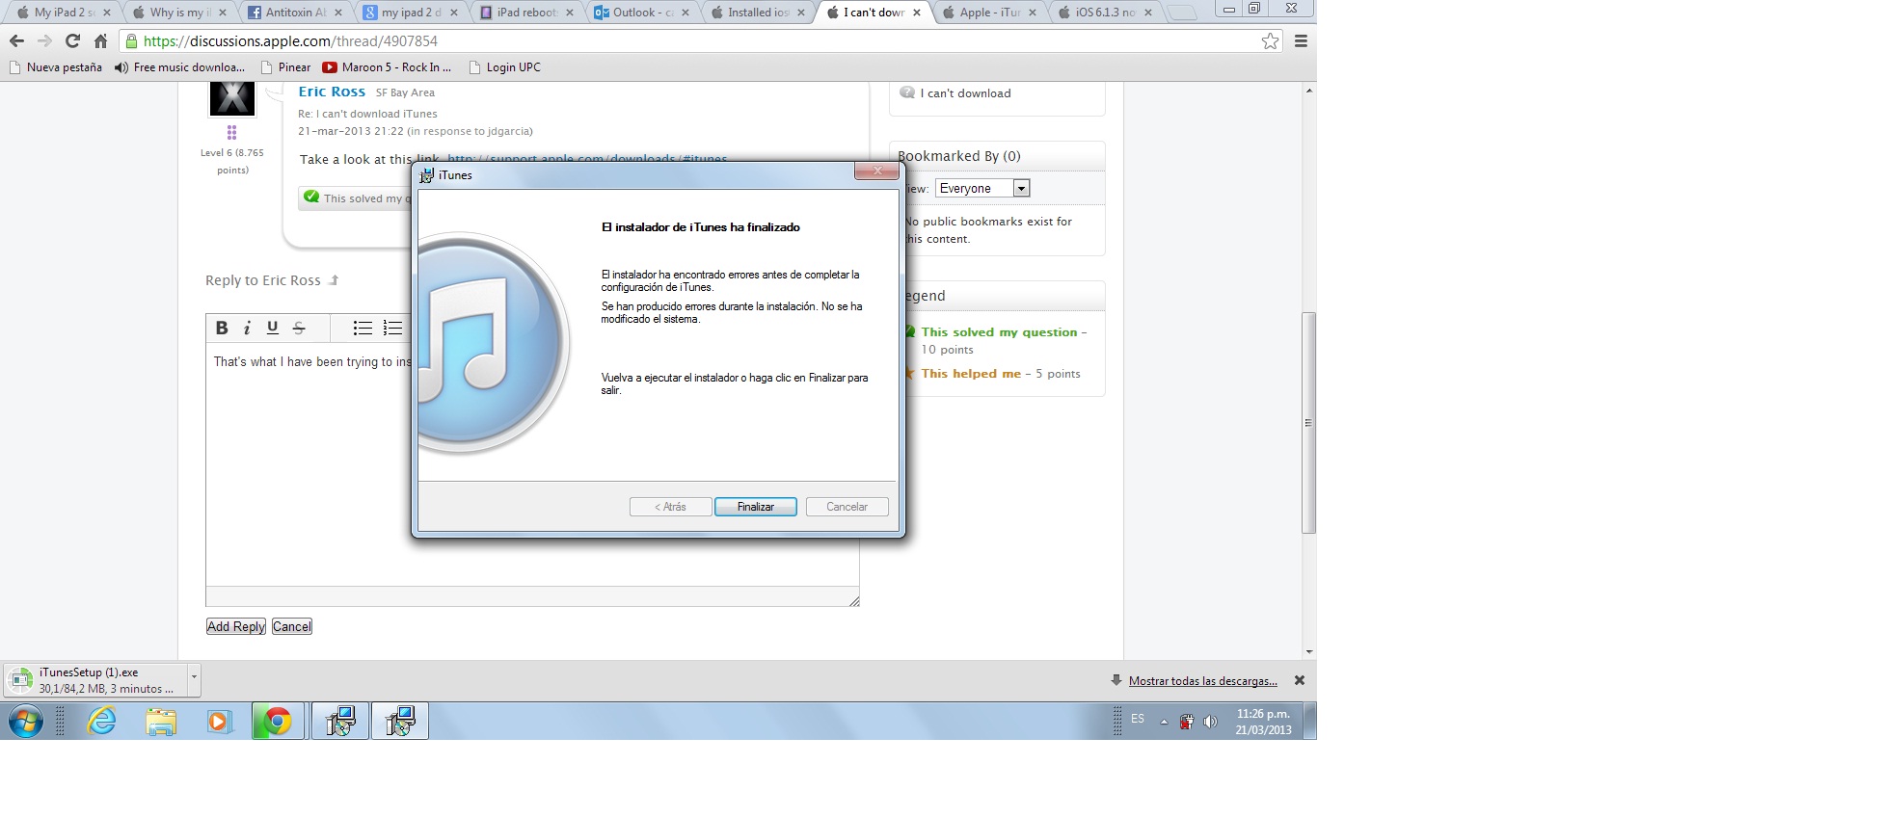The image size is (1882, 817).
Task: Switch to the Why is my iPad tab
Action: 179,13
